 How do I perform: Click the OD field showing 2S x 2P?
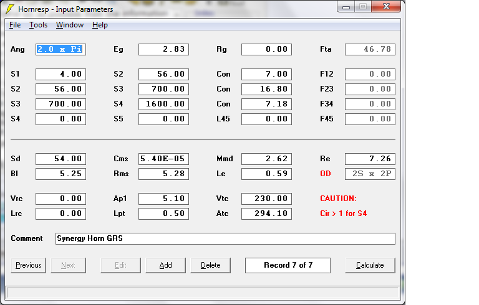(x=370, y=174)
